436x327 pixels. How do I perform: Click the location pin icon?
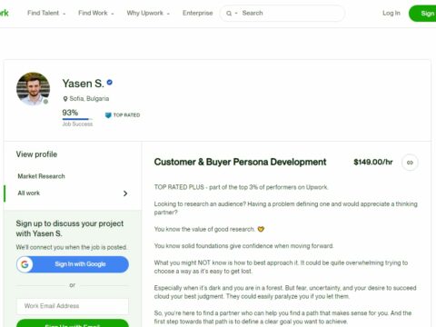[x=65, y=99]
